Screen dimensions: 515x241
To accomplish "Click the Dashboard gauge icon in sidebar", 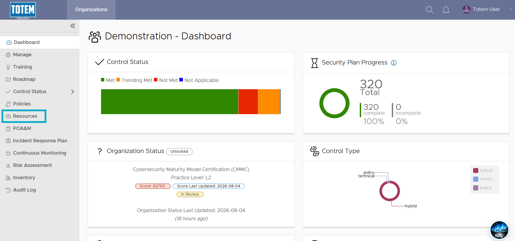I will click(9, 43).
